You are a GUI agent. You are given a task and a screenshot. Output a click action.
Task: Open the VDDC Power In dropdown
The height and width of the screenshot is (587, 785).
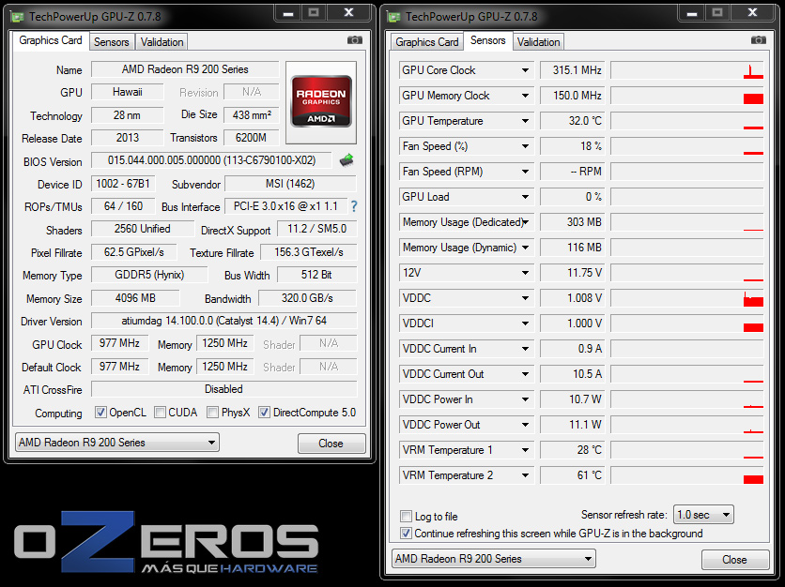pyautogui.click(x=525, y=399)
